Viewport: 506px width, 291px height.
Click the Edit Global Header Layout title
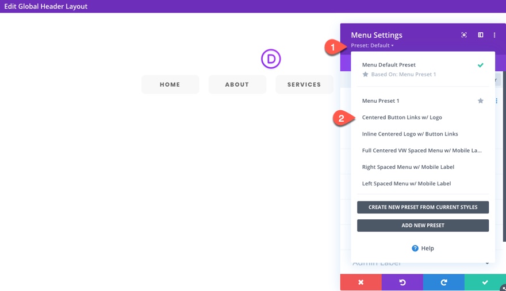[45, 6]
